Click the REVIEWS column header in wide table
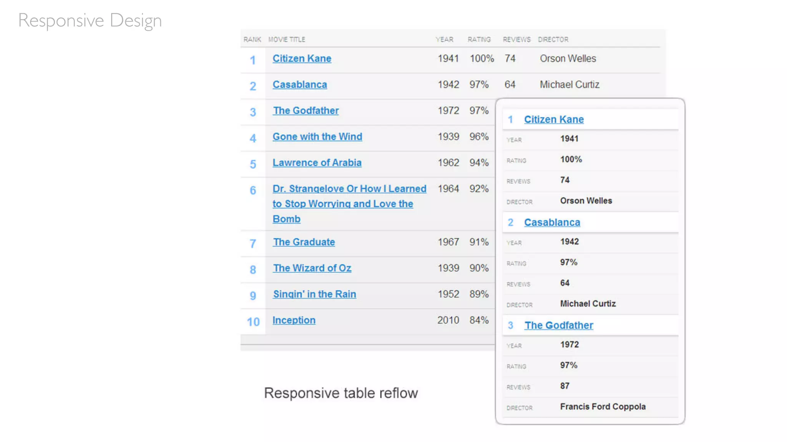This screenshot has width=787, height=442. click(516, 40)
